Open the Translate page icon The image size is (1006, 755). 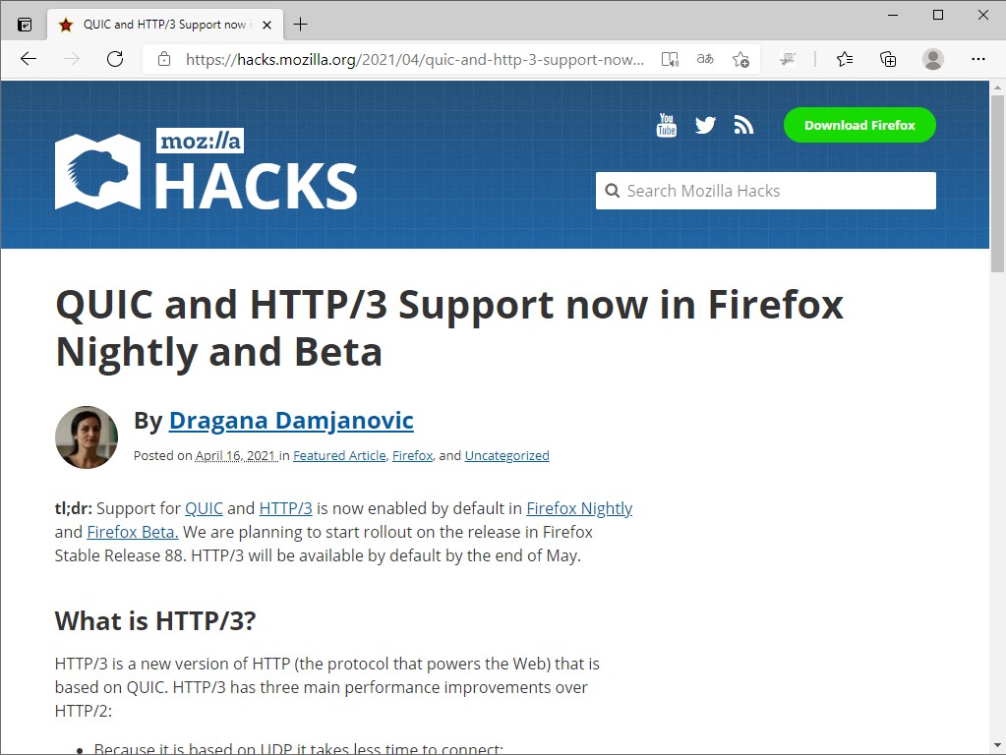pos(704,59)
